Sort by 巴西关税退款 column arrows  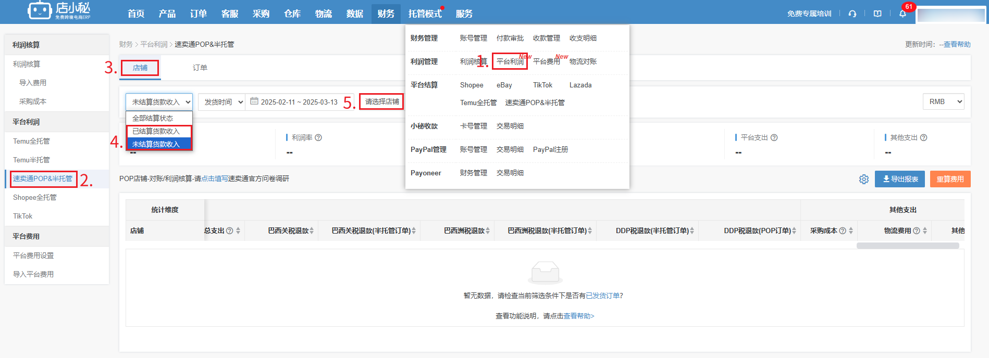[x=312, y=231]
